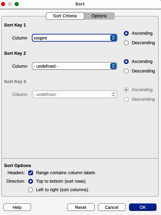Screen dimensions: 161x215
Task: Click the OK button
Action: tap(143, 207)
